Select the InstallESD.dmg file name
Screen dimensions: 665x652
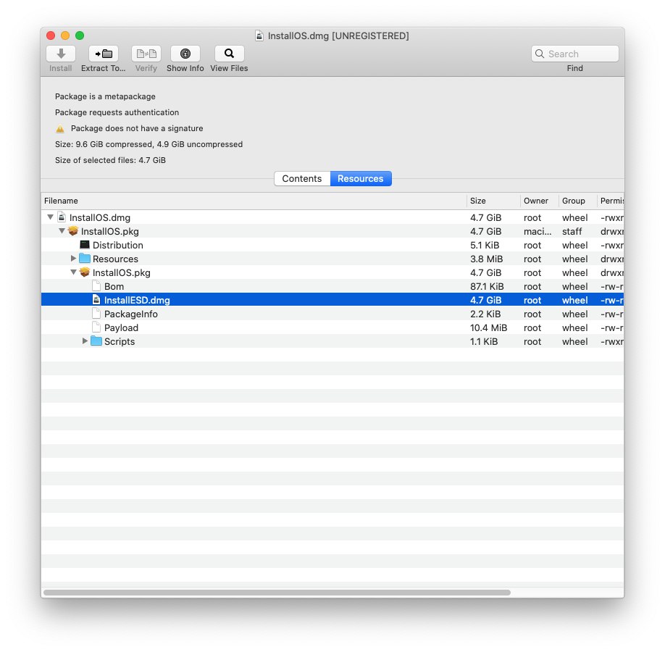(137, 301)
